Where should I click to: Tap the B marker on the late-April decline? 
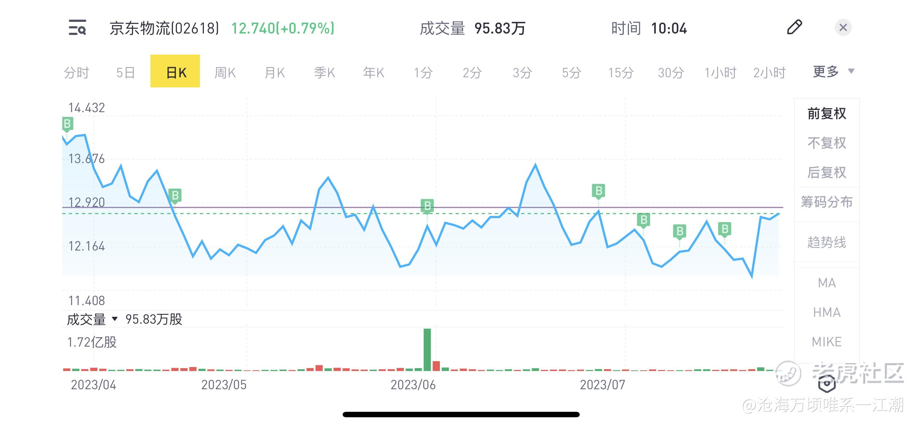pyautogui.click(x=175, y=196)
